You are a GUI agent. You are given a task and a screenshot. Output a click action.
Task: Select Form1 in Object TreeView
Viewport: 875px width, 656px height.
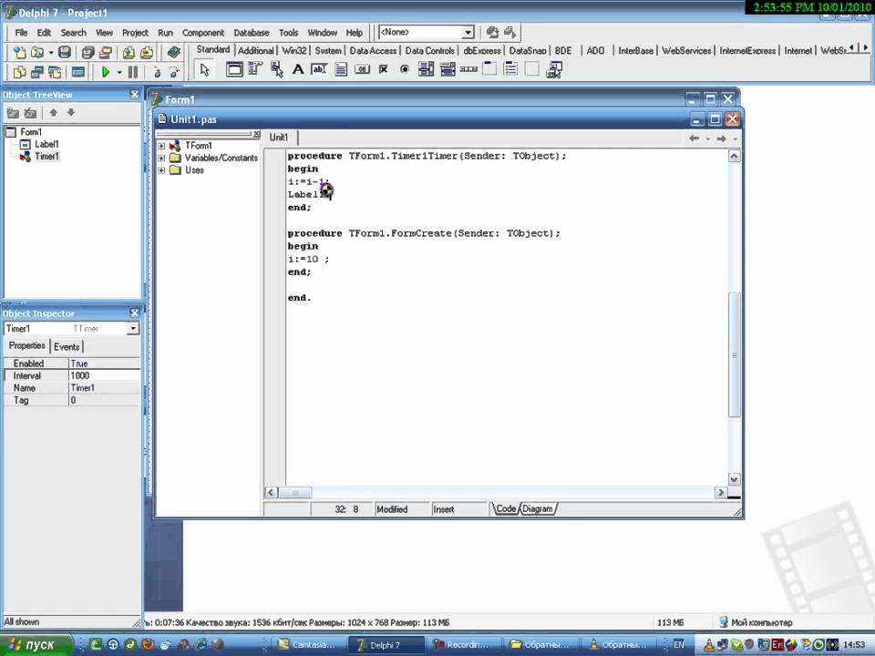pos(31,131)
